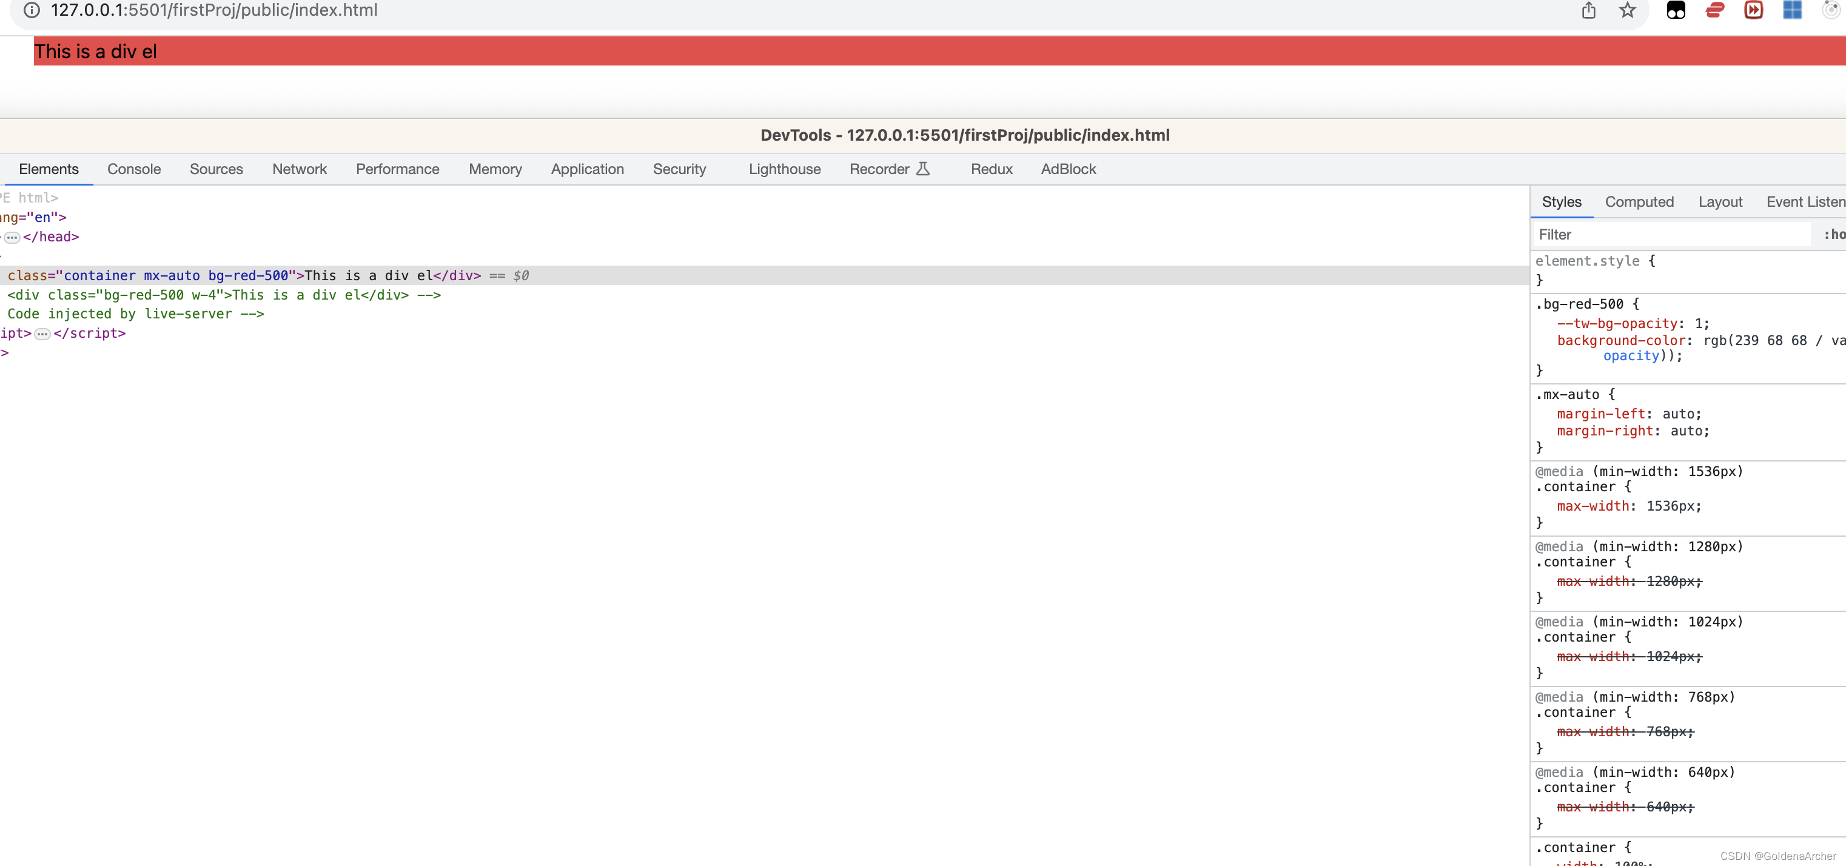Expand the collapsed head element ellipsis

point(12,237)
